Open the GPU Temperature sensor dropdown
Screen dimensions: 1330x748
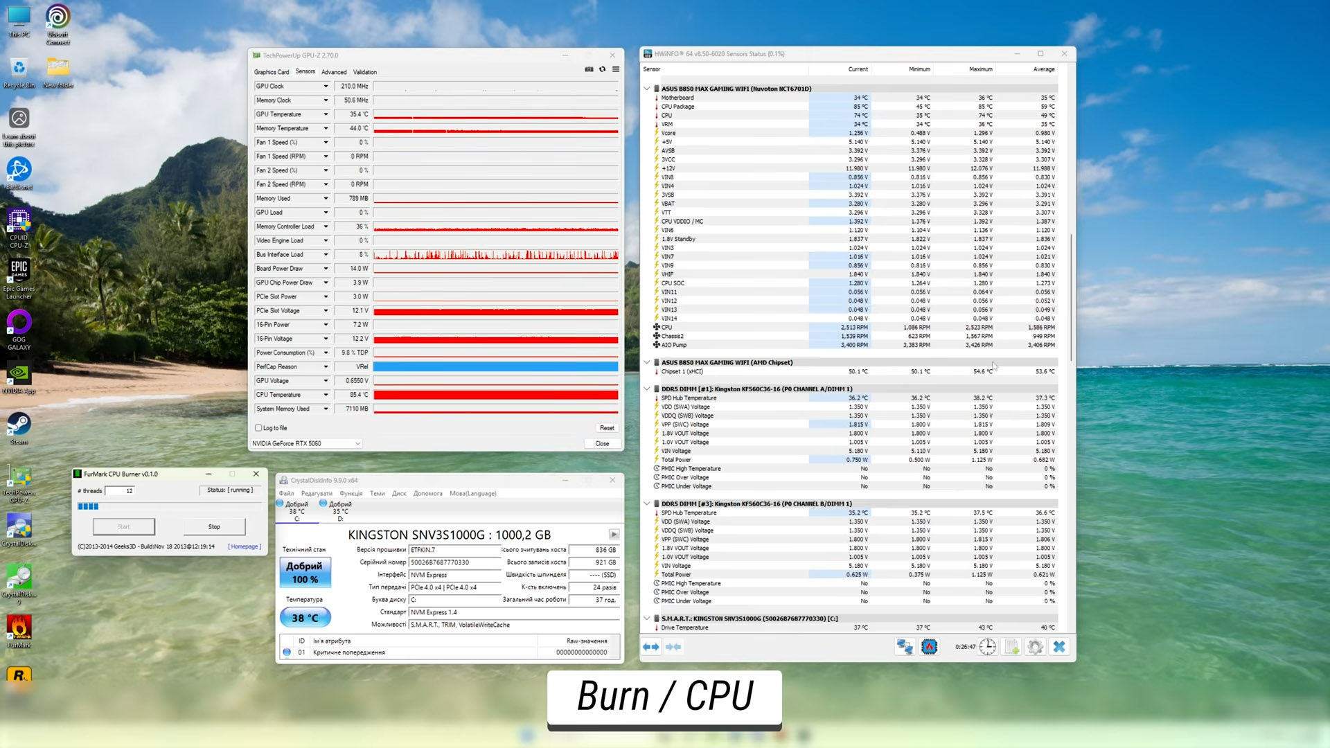(x=326, y=114)
